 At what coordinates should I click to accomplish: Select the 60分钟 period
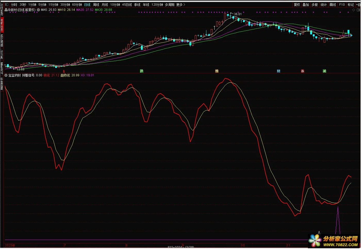(77, 5)
